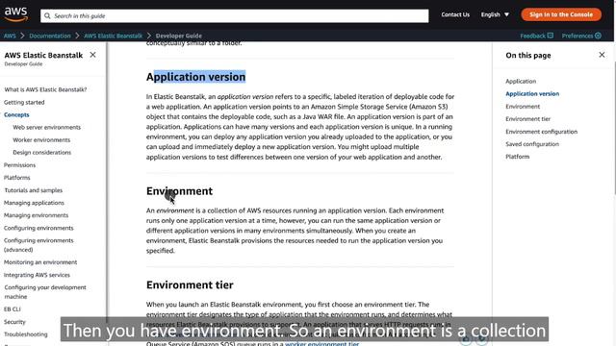Open EB CLI section
This screenshot has width=616, height=346.
[13, 309]
